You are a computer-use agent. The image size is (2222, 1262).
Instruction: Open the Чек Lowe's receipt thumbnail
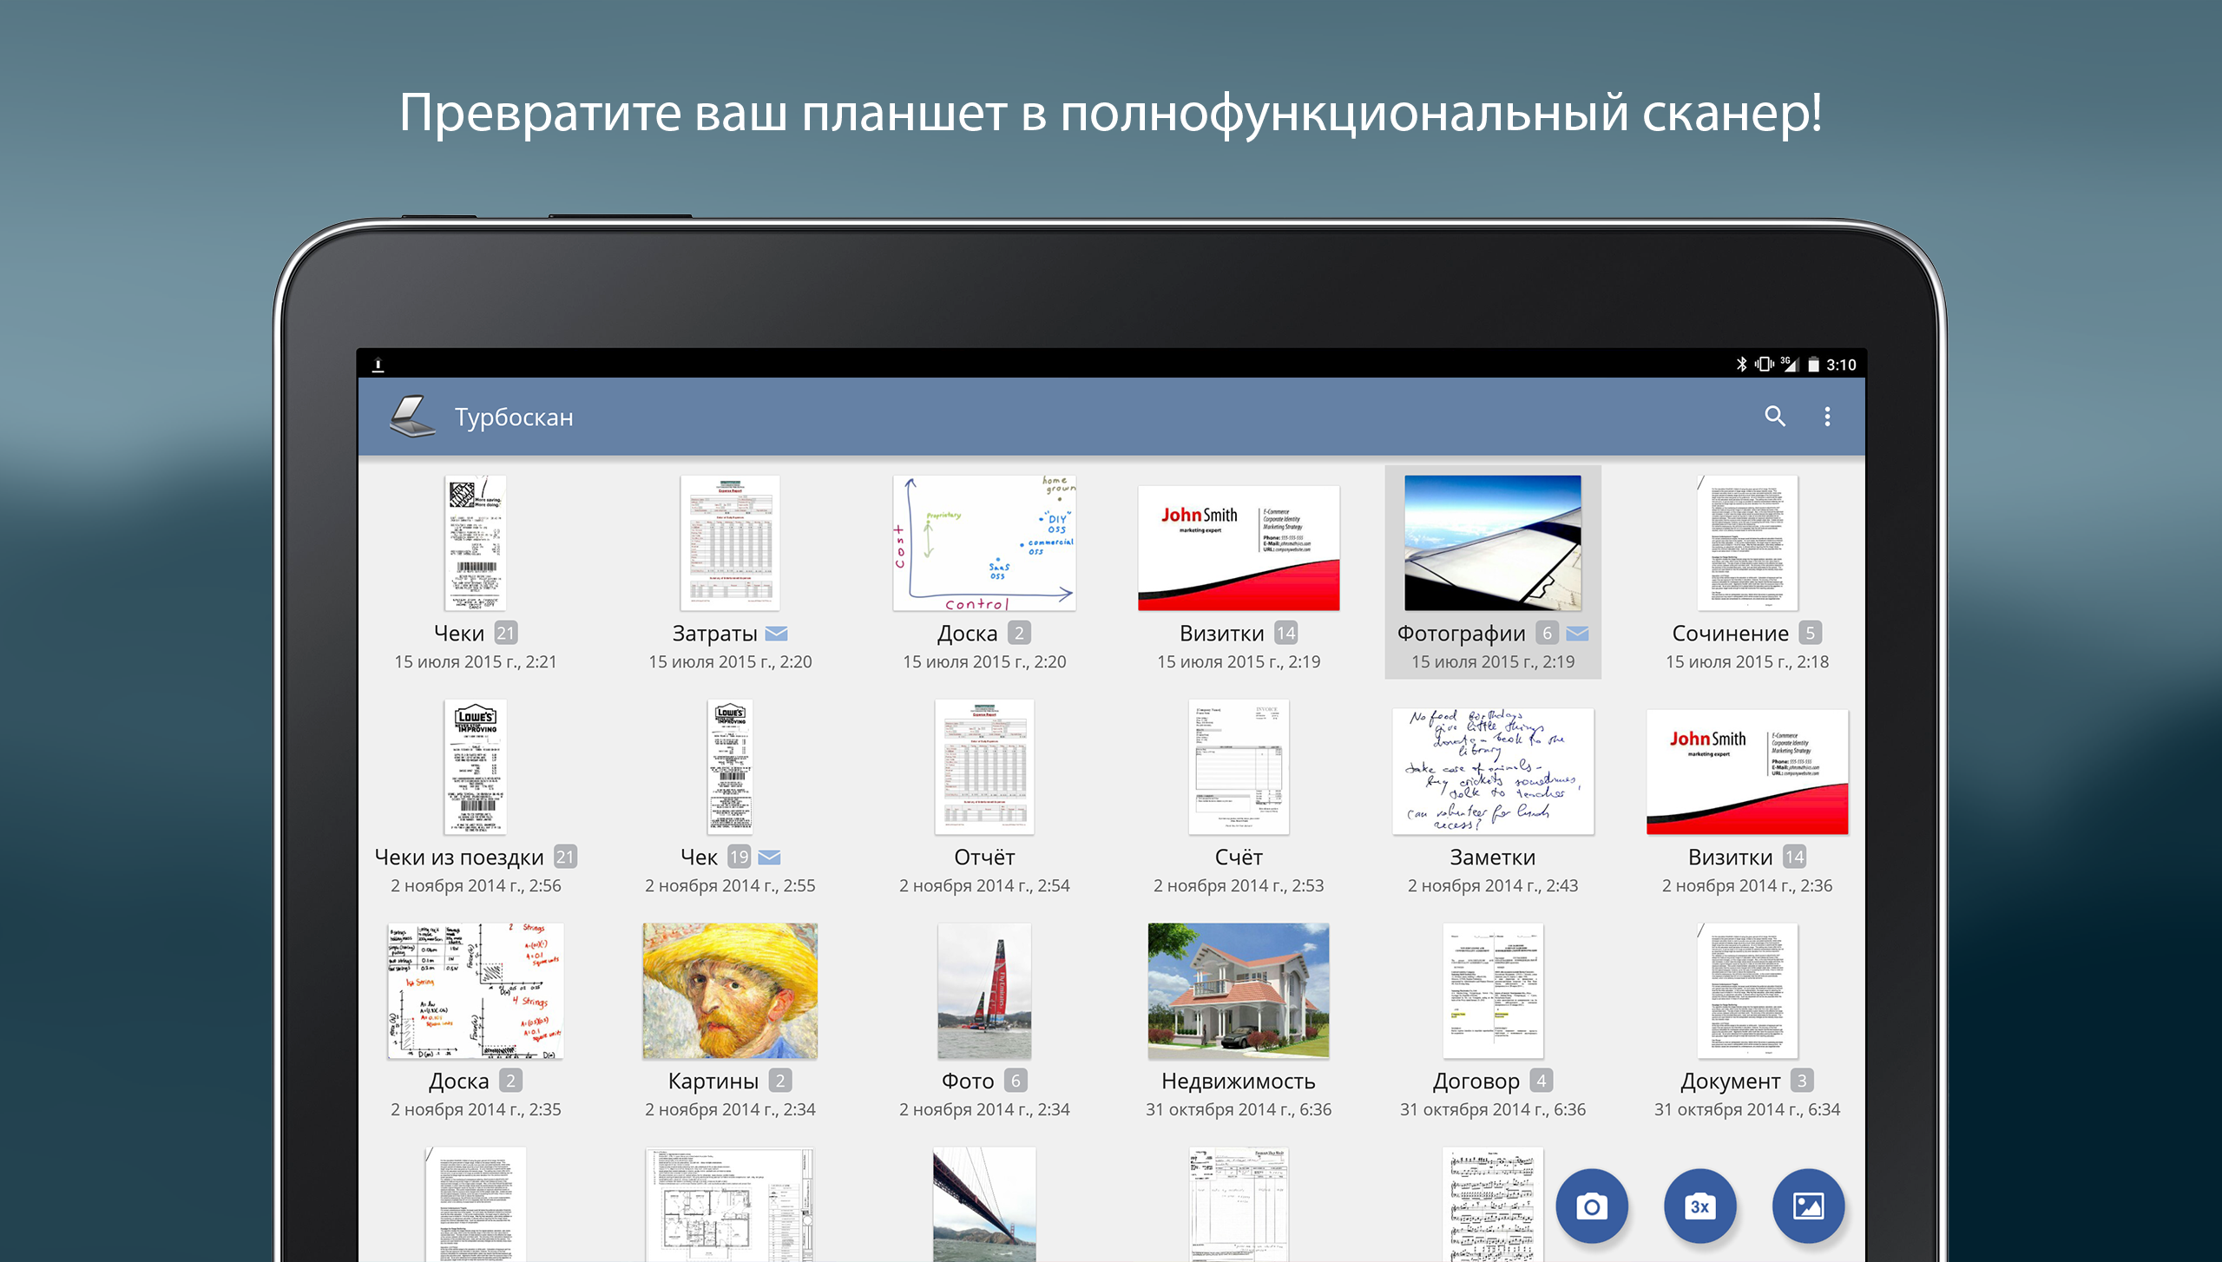pyautogui.click(x=730, y=766)
